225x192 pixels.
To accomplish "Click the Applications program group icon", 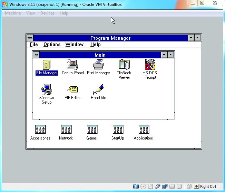I will click(x=144, y=130).
